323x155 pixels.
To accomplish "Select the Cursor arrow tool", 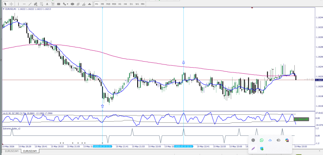I will [5, 4].
